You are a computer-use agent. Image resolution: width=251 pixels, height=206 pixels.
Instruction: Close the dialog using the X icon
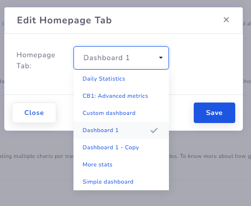(x=226, y=20)
